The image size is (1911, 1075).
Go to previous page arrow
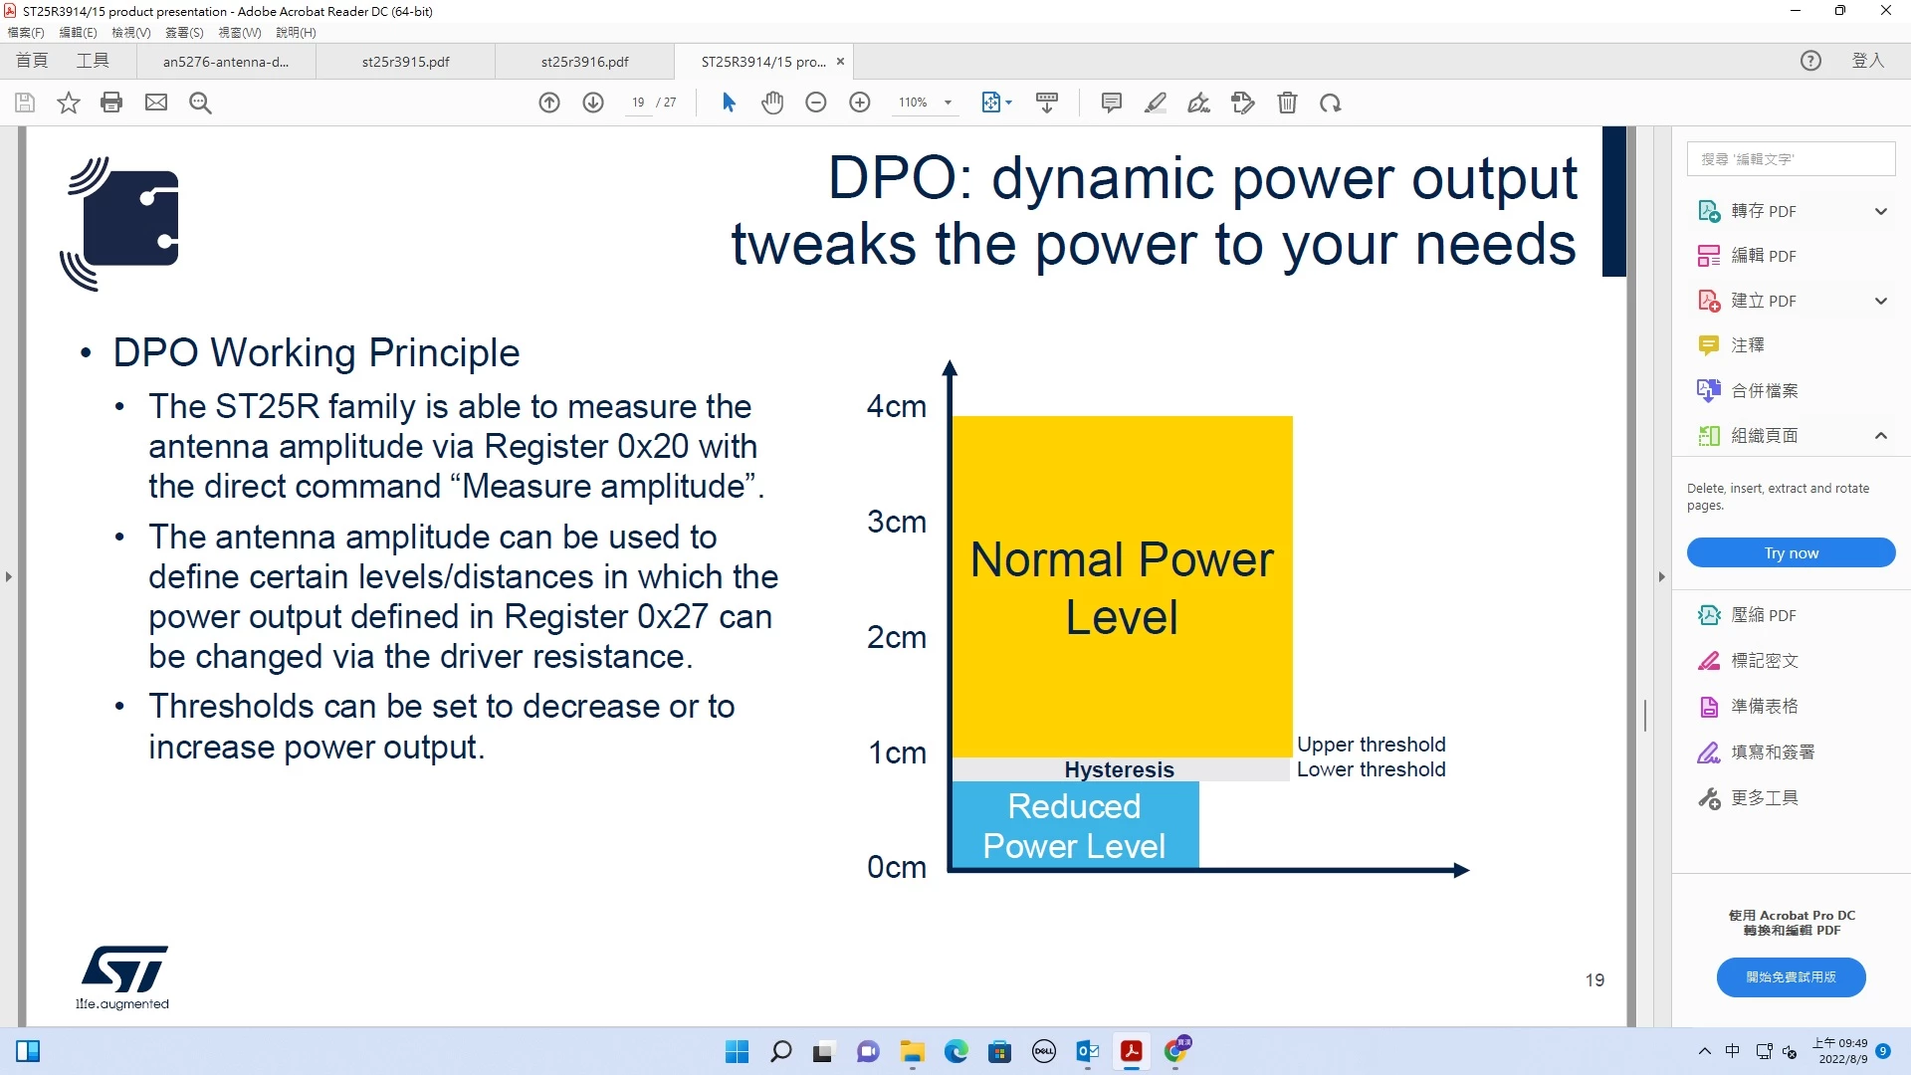(x=549, y=103)
